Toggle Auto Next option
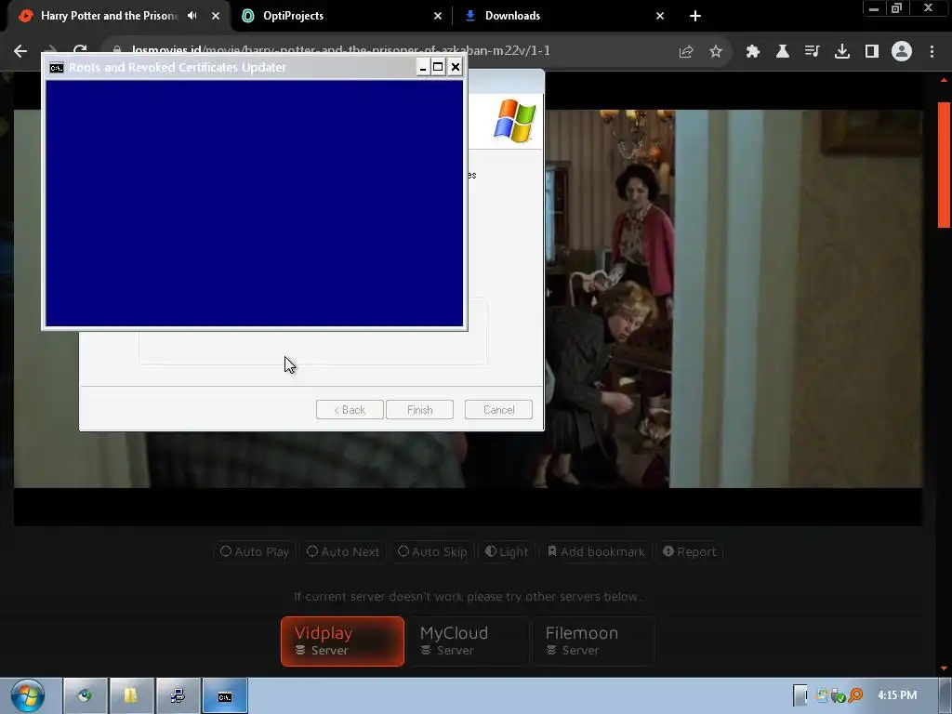The height and width of the screenshot is (714, 952). (343, 552)
